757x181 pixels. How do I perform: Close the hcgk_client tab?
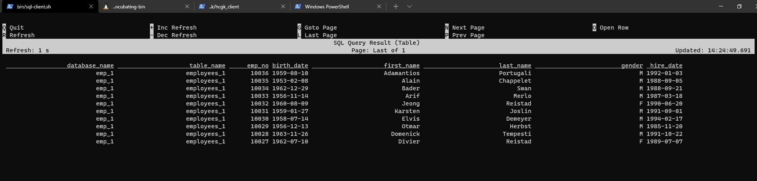click(x=283, y=6)
